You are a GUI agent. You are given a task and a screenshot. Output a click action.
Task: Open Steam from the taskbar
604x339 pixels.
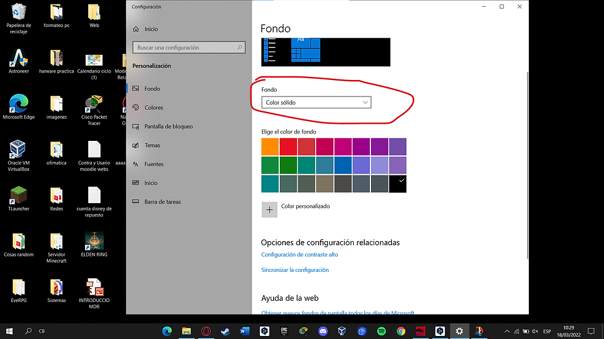[226, 331]
